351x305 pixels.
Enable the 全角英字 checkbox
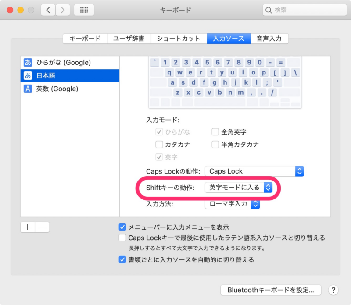click(215, 132)
